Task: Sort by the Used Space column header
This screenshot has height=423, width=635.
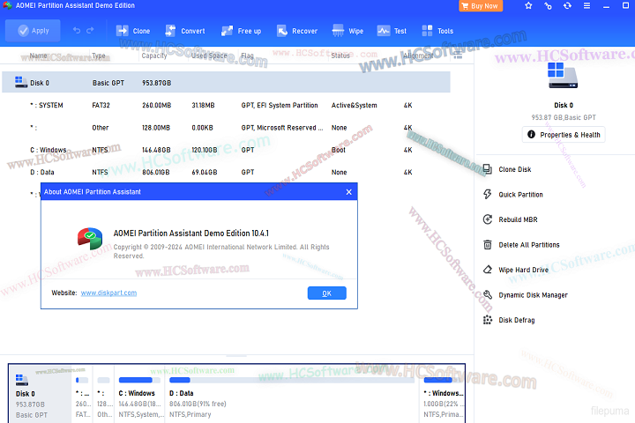Action: [x=209, y=56]
